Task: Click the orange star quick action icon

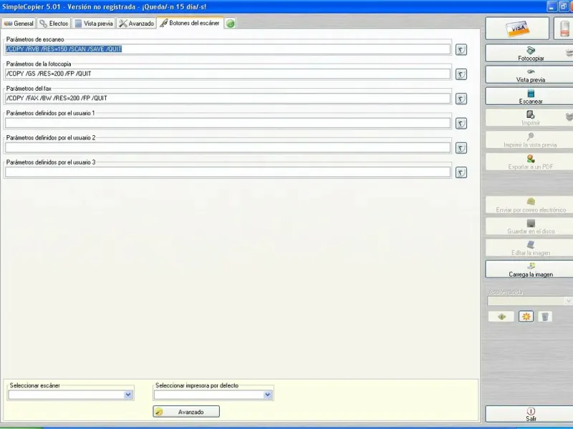Action: pyautogui.click(x=526, y=317)
